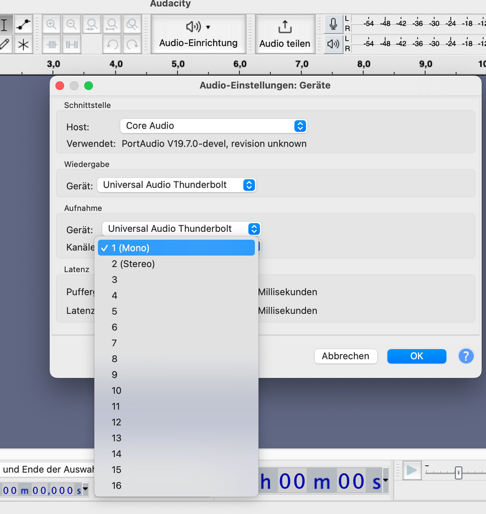Image resolution: width=486 pixels, height=514 pixels.
Task: Click the Silence audio selection icon
Action: tap(71, 44)
